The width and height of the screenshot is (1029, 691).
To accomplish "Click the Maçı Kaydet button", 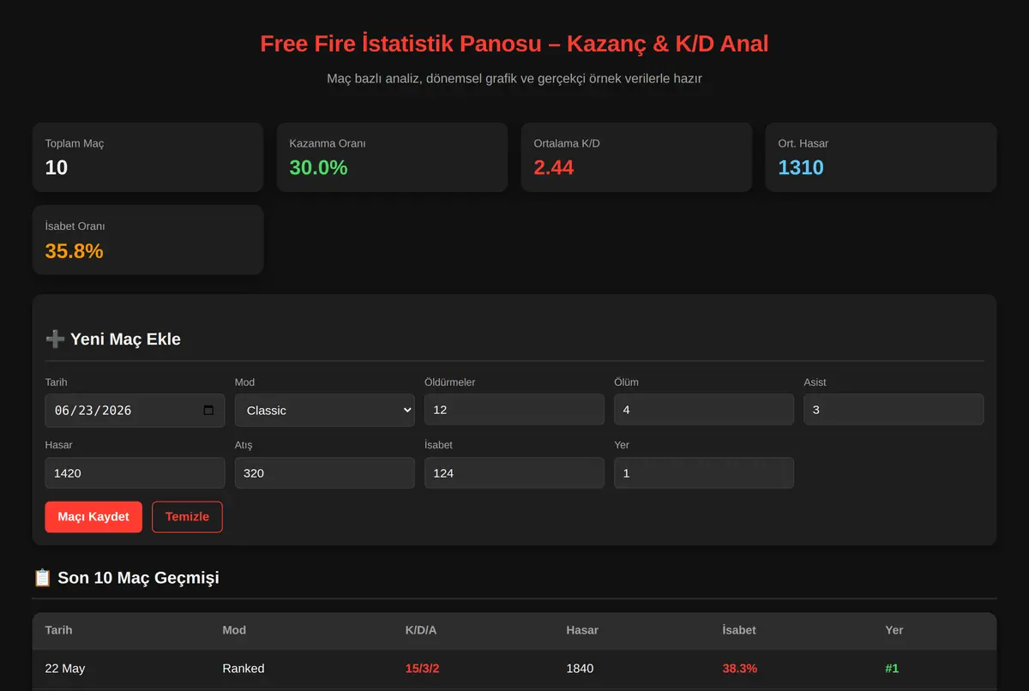I will 93,517.
